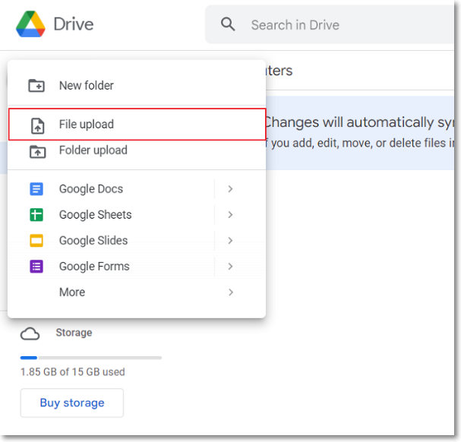This screenshot has width=461, height=442.
Task: Click the Google Drive logo
Action: coord(30,24)
